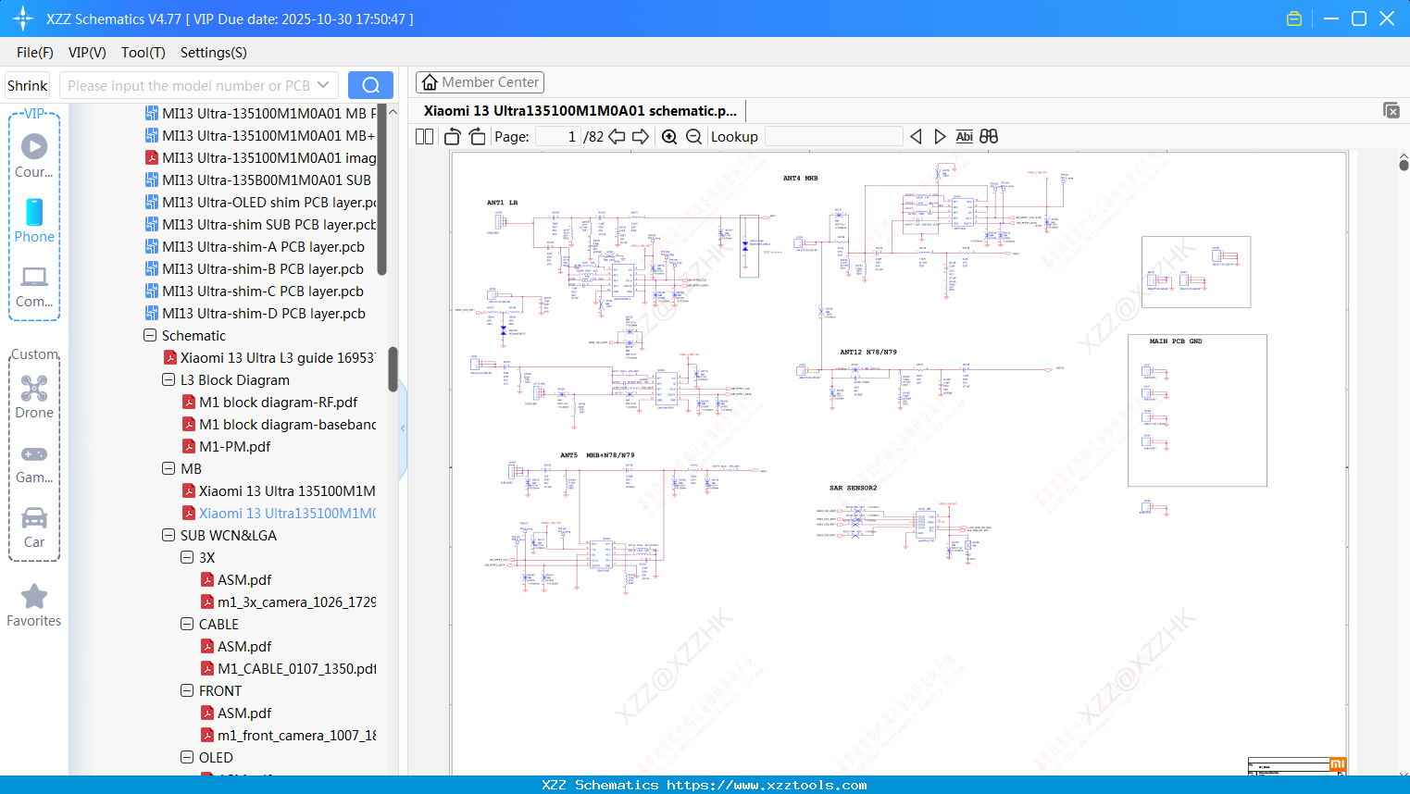The image size is (1410, 794).
Task: Click the page number input field
Action: [555, 136]
